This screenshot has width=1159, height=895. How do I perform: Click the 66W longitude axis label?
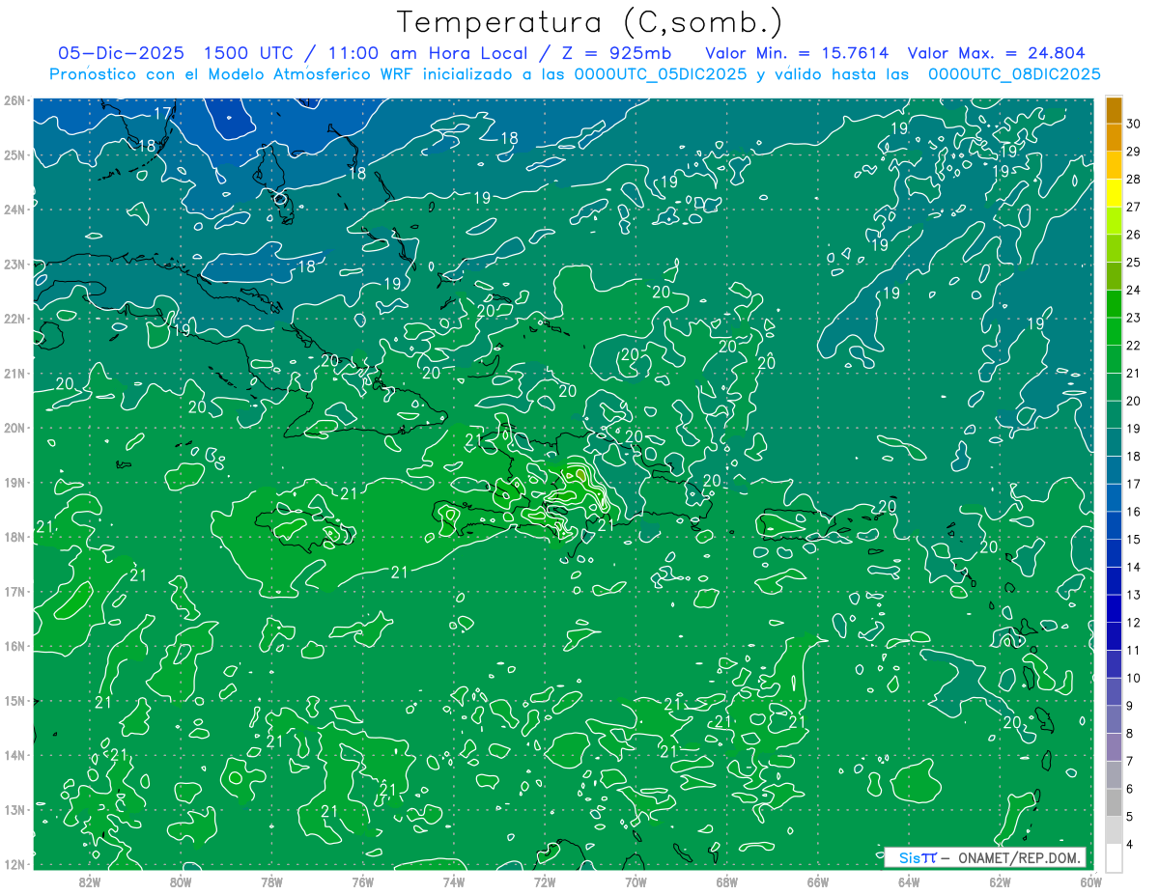pos(818,882)
